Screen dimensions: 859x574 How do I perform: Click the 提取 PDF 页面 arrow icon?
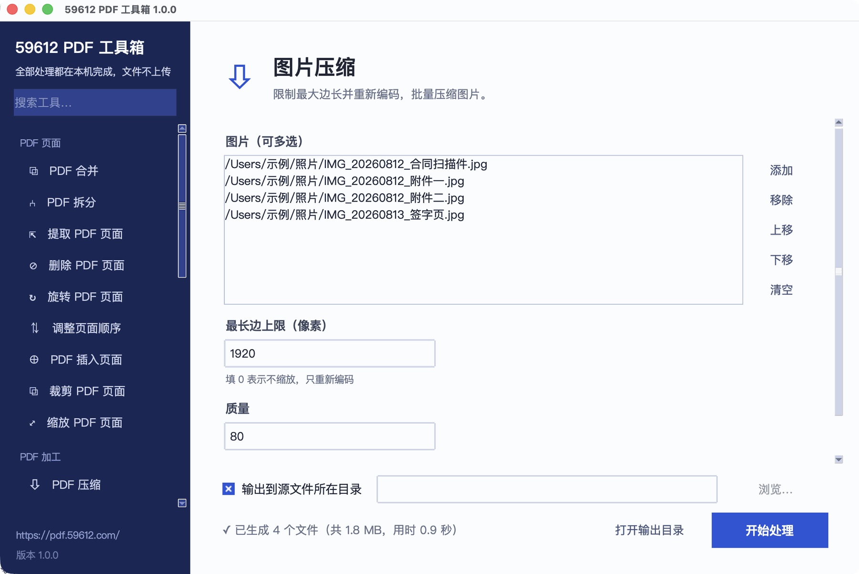click(32, 234)
